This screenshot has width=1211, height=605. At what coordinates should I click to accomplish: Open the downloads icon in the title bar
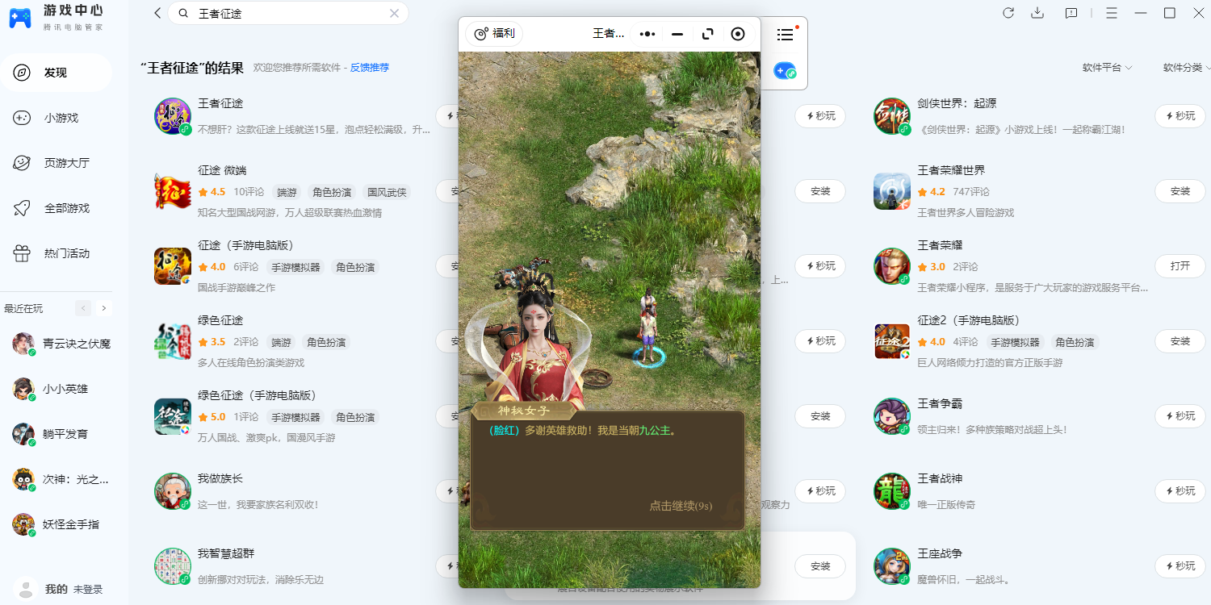[1038, 13]
